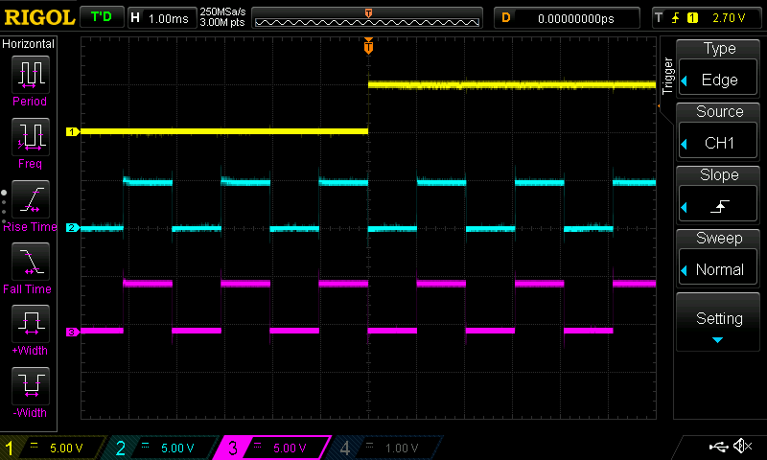767x460 pixels.
Task: Click the USB connection status icon
Action: point(718,447)
